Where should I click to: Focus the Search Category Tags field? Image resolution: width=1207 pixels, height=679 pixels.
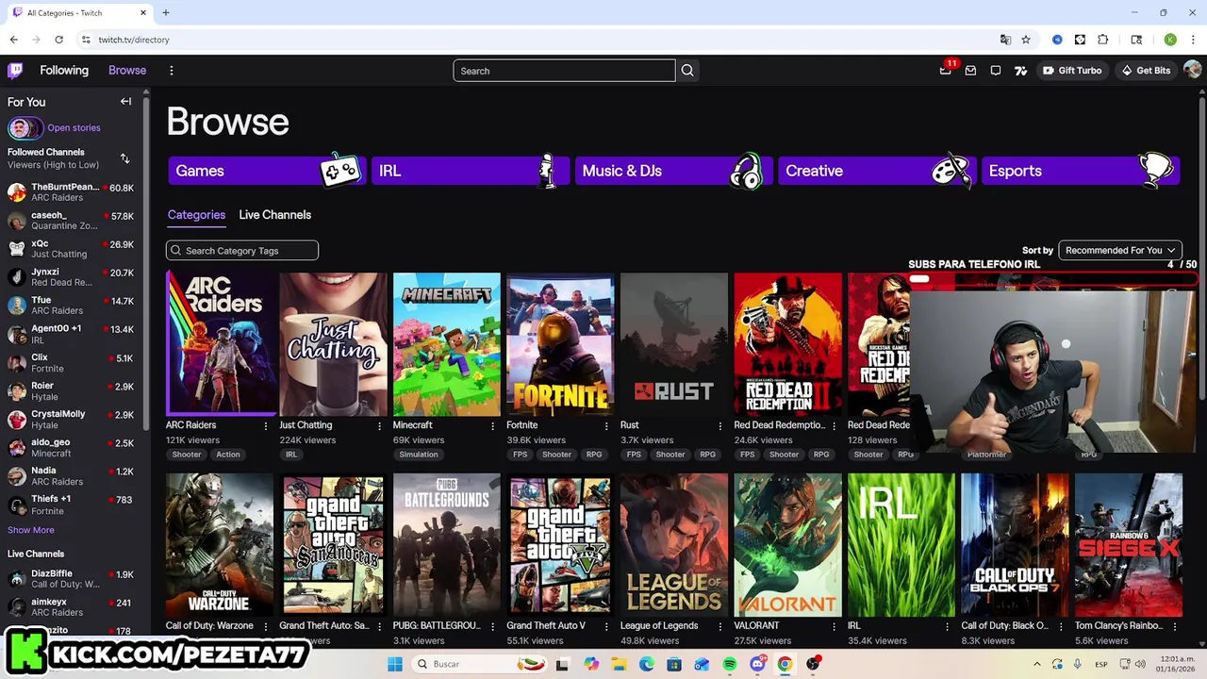pos(242,250)
